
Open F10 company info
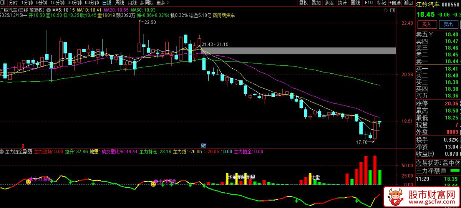tap(368, 3)
